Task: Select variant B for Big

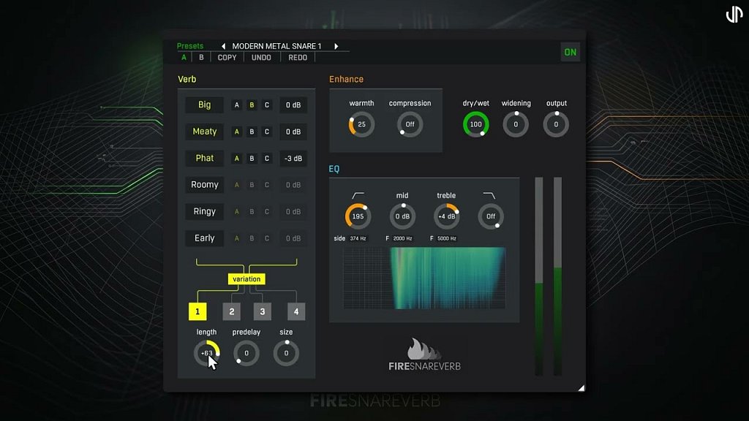Action: pyautogui.click(x=252, y=105)
